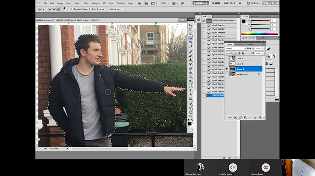Viewport: 315px width, 176px height.
Task: Select the Eyedropper tool
Action: [x=191, y=47]
